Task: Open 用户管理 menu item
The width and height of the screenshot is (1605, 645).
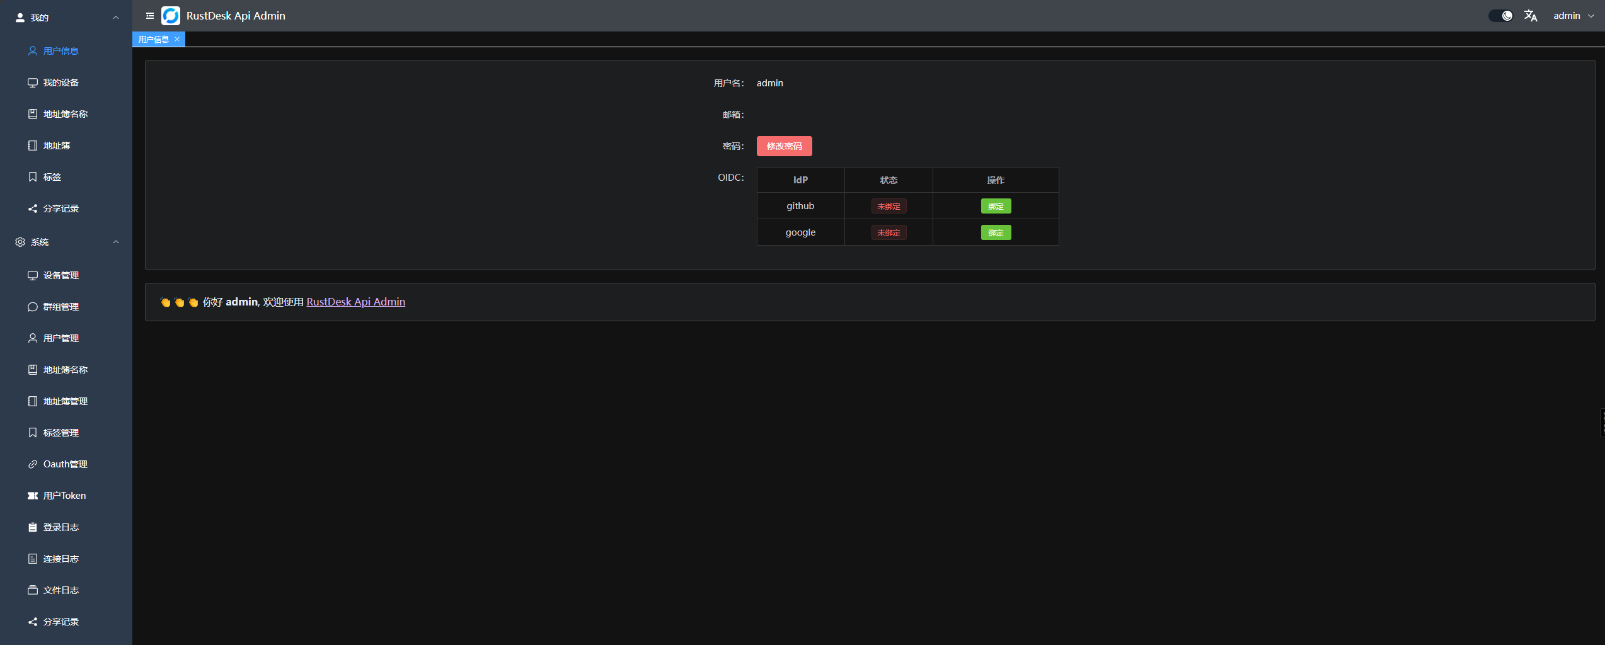Action: (x=60, y=338)
